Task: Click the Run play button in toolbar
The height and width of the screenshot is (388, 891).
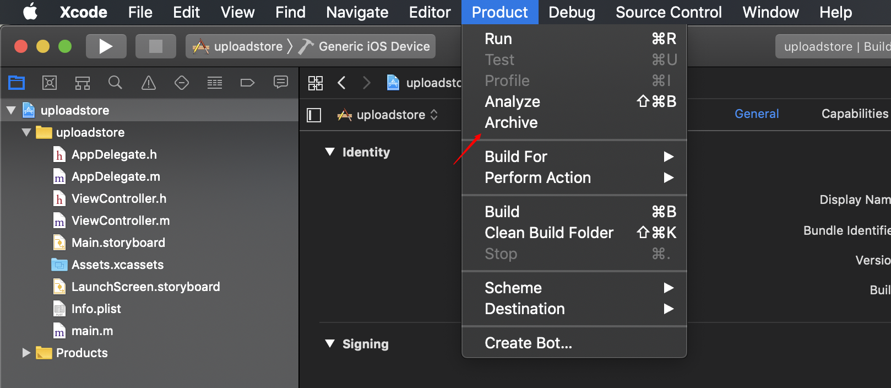Action: point(106,46)
